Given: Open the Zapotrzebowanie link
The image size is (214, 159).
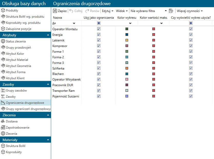Looking at the screenshot, I should [x=18, y=127].
